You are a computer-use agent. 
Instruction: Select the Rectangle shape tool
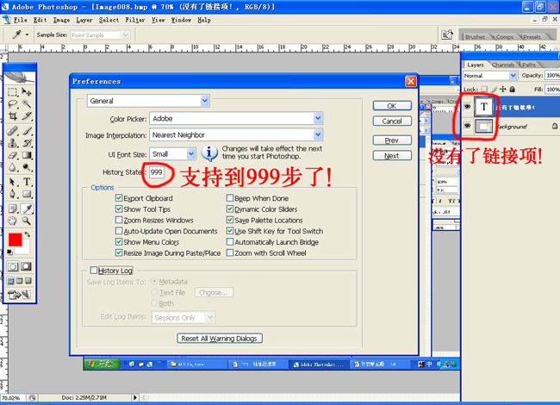coord(27,194)
